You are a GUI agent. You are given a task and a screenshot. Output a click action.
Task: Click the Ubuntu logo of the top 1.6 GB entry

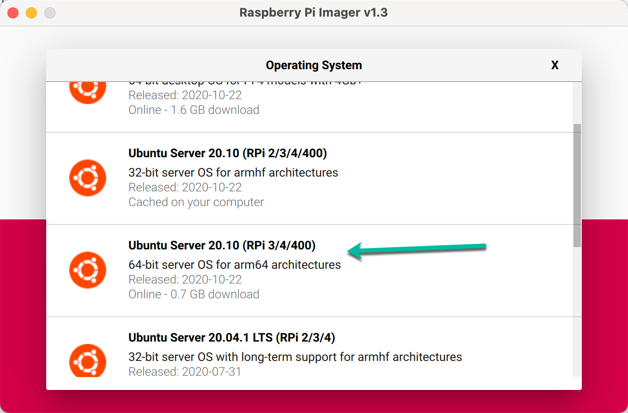tap(87, 90)
